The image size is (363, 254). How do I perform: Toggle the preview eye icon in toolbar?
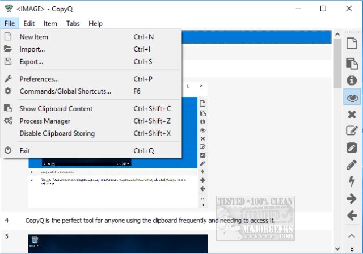click(352, 98)
